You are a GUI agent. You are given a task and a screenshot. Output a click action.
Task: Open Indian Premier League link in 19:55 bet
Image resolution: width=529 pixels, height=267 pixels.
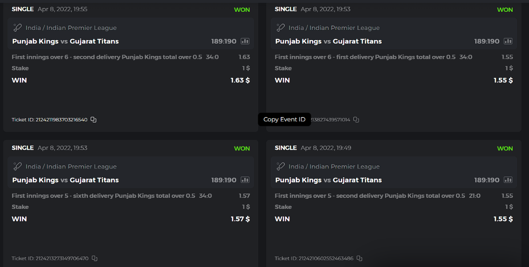tap(82, 28)
